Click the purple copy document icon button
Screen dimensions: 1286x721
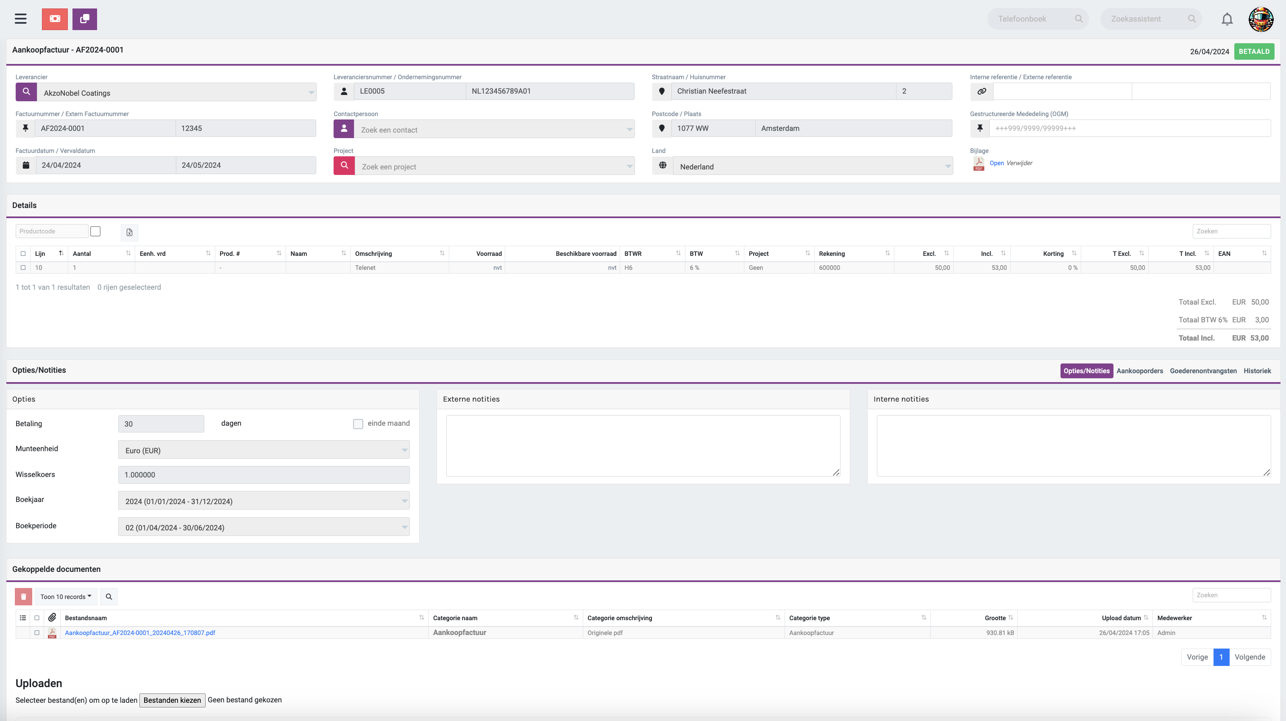point(85,19)
